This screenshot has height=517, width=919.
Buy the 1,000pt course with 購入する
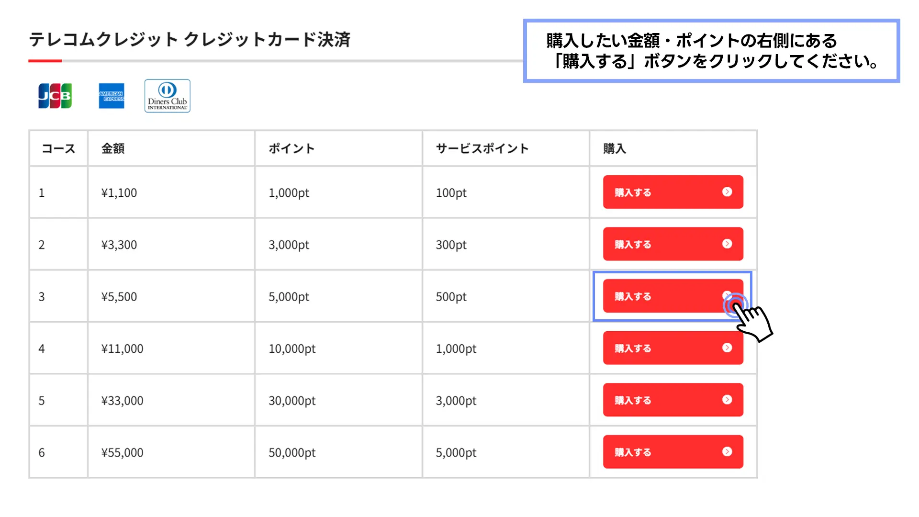click(673, 192)
